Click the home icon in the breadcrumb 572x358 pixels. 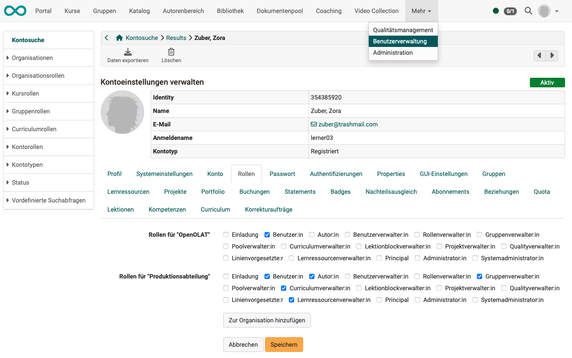(x=119, y=38)
